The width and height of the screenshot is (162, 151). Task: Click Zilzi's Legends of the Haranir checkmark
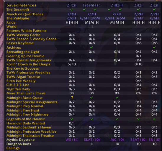[138, 119]
